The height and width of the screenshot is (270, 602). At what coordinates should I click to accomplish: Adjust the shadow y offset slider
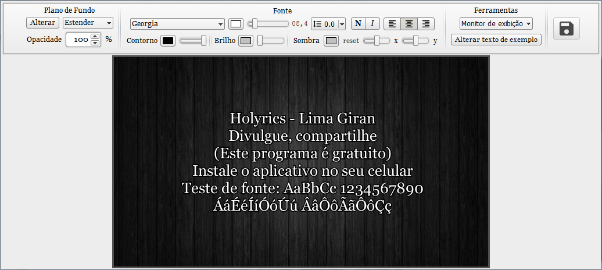415,40
